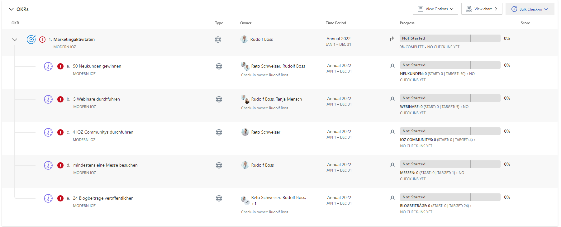Open the View Options dropdown
The height and width of the screenshot is (227, 561).
click(x=435, y=9)
